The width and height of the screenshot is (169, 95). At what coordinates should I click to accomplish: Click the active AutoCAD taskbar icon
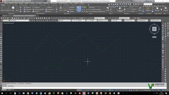(x=84, y=93)
